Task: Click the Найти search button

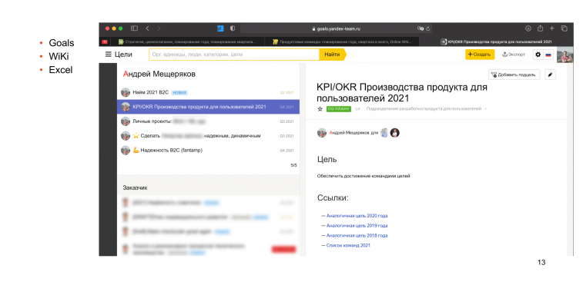Action: click(332, 55)
